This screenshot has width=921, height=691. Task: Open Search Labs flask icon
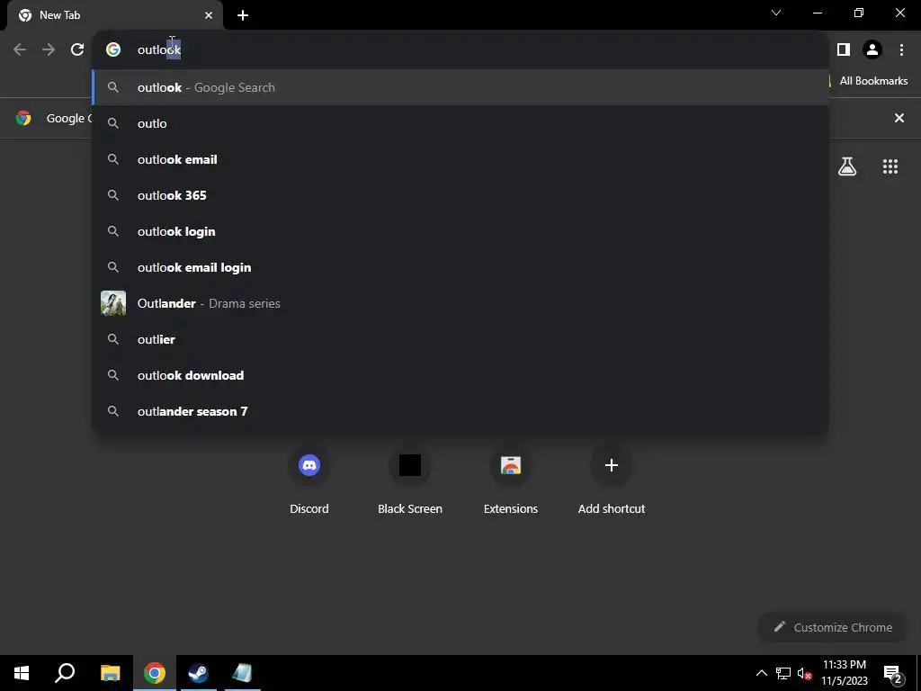point(847,166)
